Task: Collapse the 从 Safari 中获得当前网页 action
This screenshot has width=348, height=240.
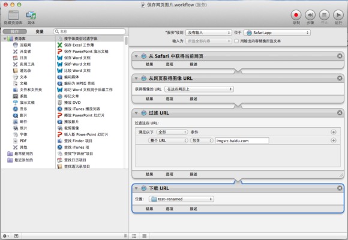Action: tap(136, 56)
